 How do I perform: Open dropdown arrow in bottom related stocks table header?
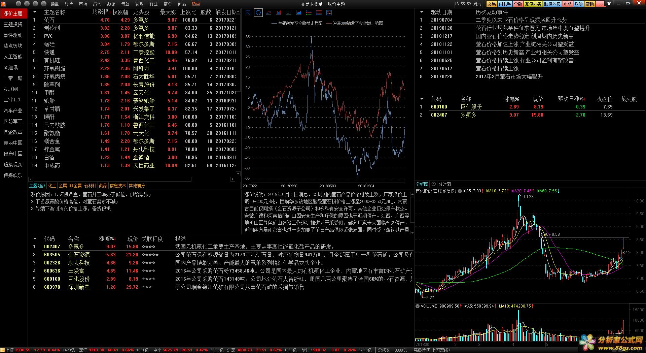35,239
